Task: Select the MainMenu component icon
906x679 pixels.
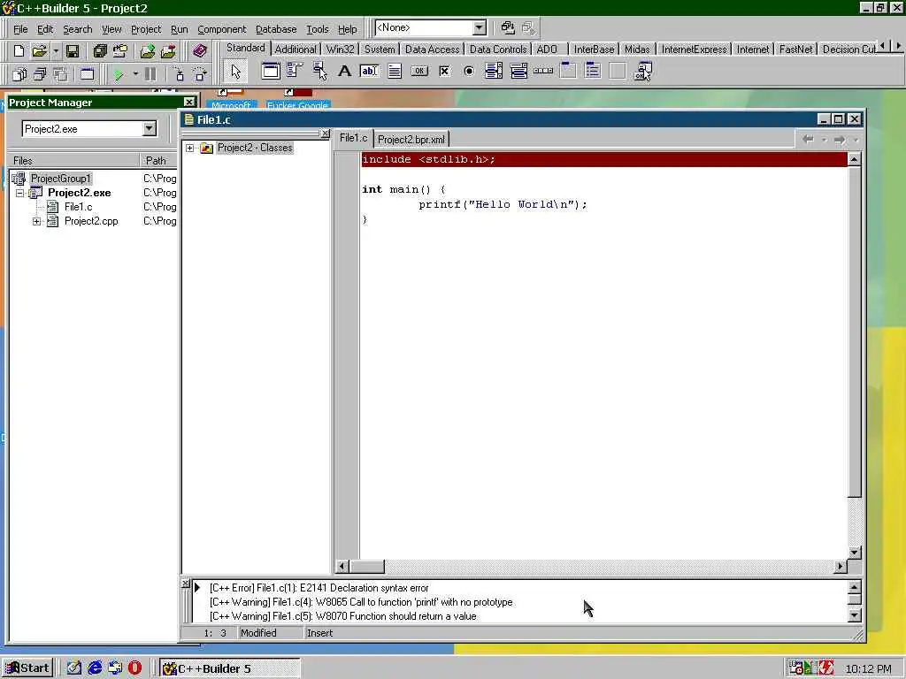Action: click(295, 71)
